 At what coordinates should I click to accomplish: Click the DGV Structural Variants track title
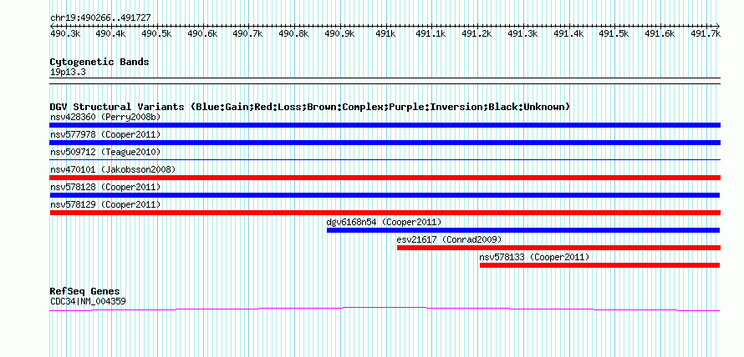point(310,107)
